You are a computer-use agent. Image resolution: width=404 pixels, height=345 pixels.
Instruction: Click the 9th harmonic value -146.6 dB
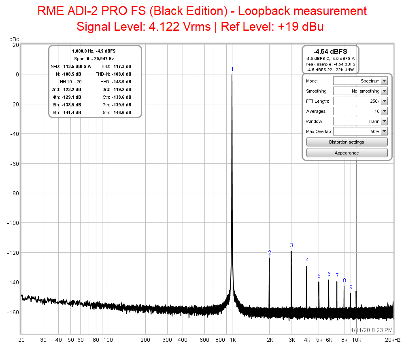(121, 112)
